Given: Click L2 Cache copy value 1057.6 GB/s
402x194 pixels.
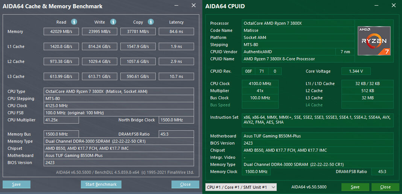Looking at the screenshot, I should [138, 61].
